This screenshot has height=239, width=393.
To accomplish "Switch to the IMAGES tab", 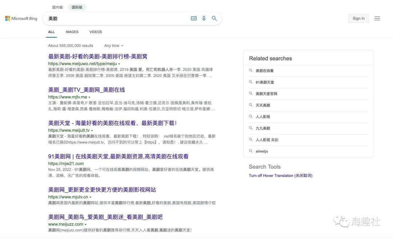I will pos(72,32).
